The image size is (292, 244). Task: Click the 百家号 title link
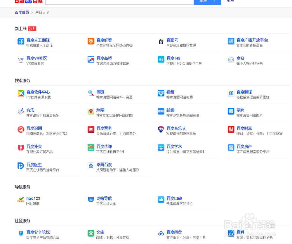[x=172, y=40]
